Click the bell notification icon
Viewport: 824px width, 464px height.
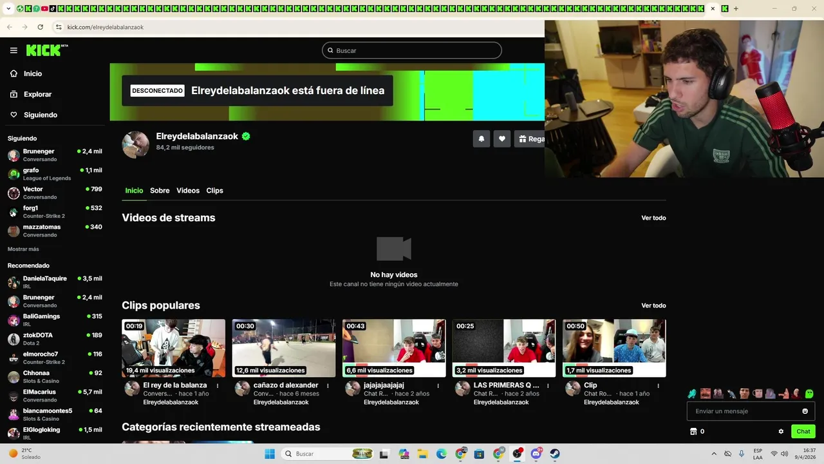[x=482, y=139]
